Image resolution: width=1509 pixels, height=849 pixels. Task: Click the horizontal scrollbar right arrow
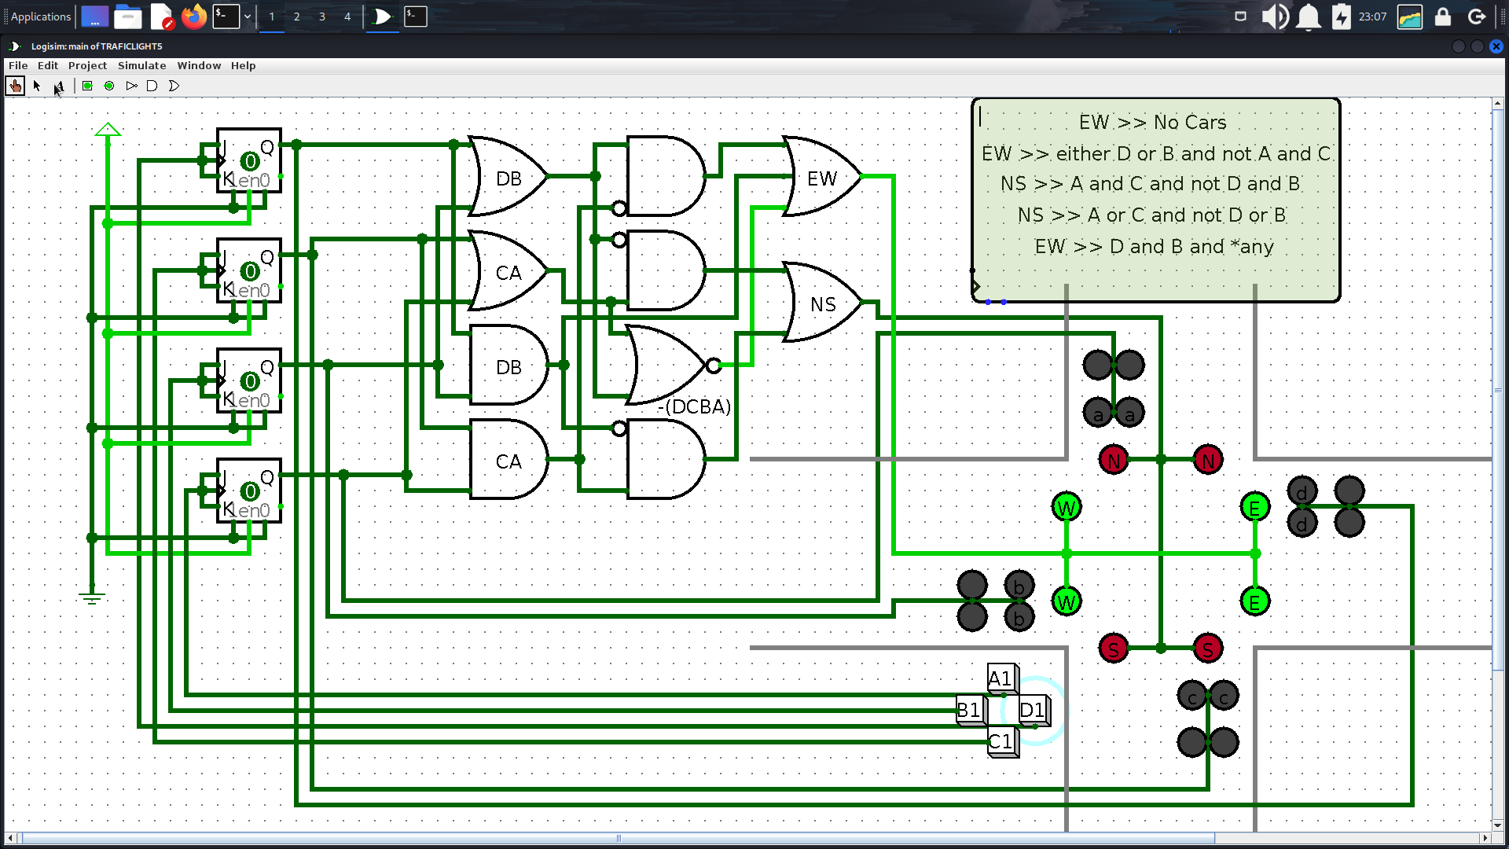pyautogui.click(x=1485, y=838)
